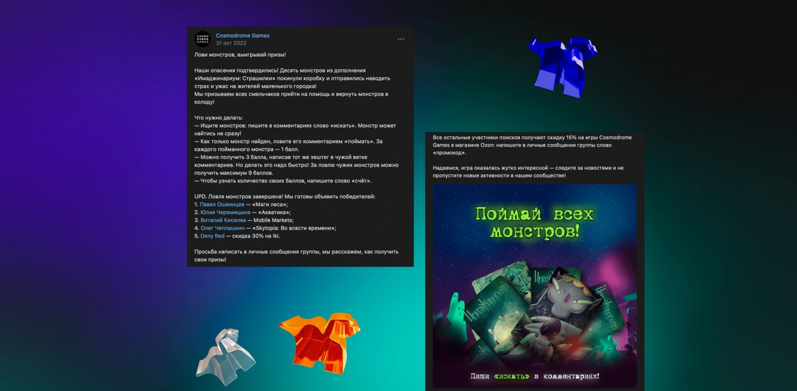Image resolution: width=797 pixels, height=391 pixels.
Task: Click the Пиши «искать» в комментариях caption
Action: [x=535, y=376]
